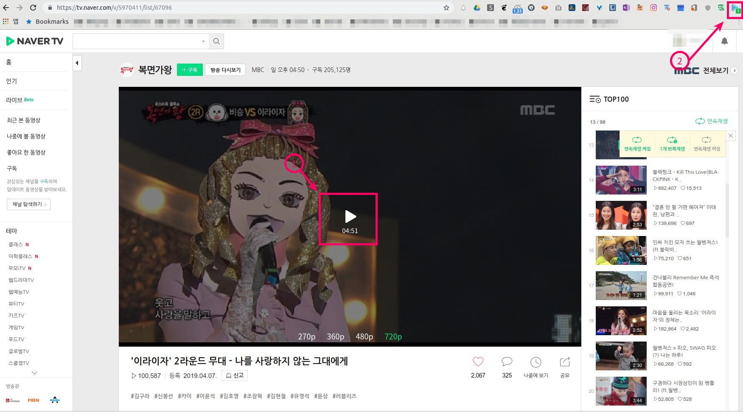Reload the page with the refresh icon
The height and width of the screenshot is (414, 743).
click(x=33, y=8)
